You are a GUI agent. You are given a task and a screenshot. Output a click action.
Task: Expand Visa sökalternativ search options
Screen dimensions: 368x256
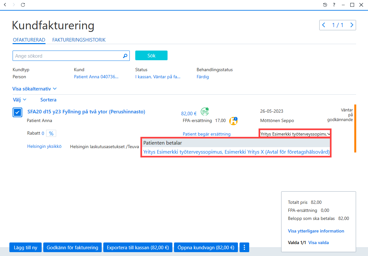(35, 89)
